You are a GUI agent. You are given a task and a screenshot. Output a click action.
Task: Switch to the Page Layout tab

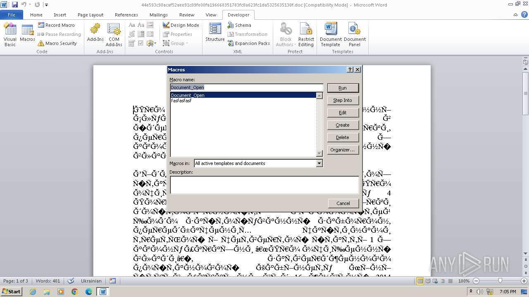click(91, 14)
